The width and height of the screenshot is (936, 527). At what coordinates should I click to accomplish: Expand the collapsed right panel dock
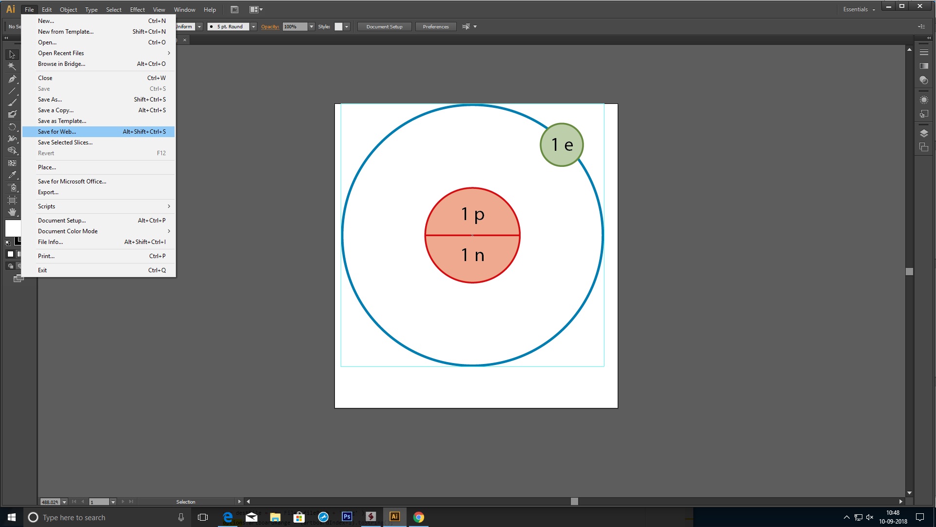[x=929, y=38]
